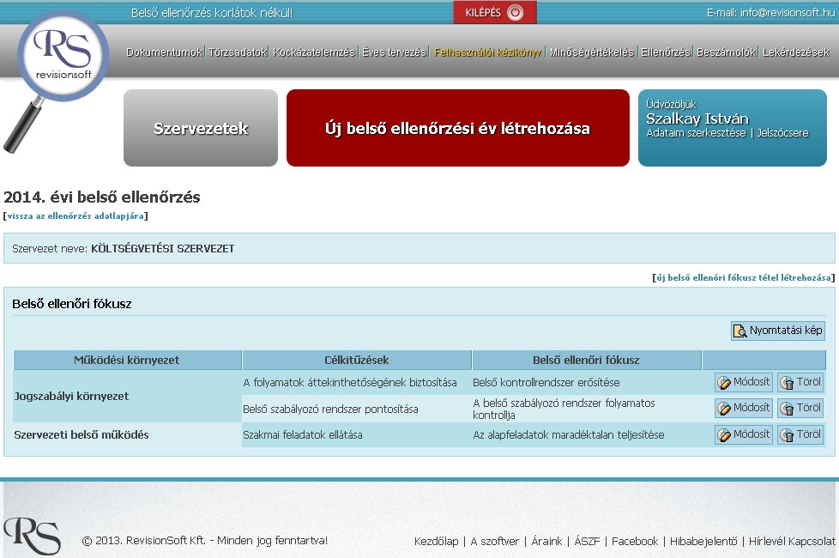Image resolution: width=839 pixels, height=558 pixels.
Task: Click the KILÉPÉS logout button
Action: coord(494,12)
